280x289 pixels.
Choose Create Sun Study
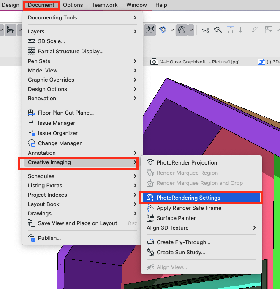click(x=201, y=252)
